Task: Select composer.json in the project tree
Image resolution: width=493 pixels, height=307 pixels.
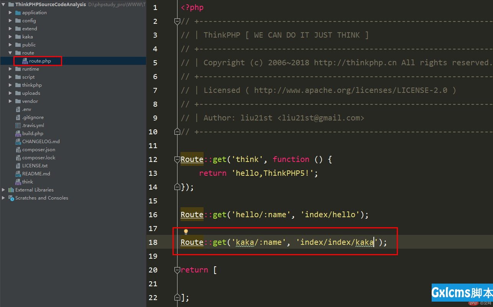Action: [39, 150]
